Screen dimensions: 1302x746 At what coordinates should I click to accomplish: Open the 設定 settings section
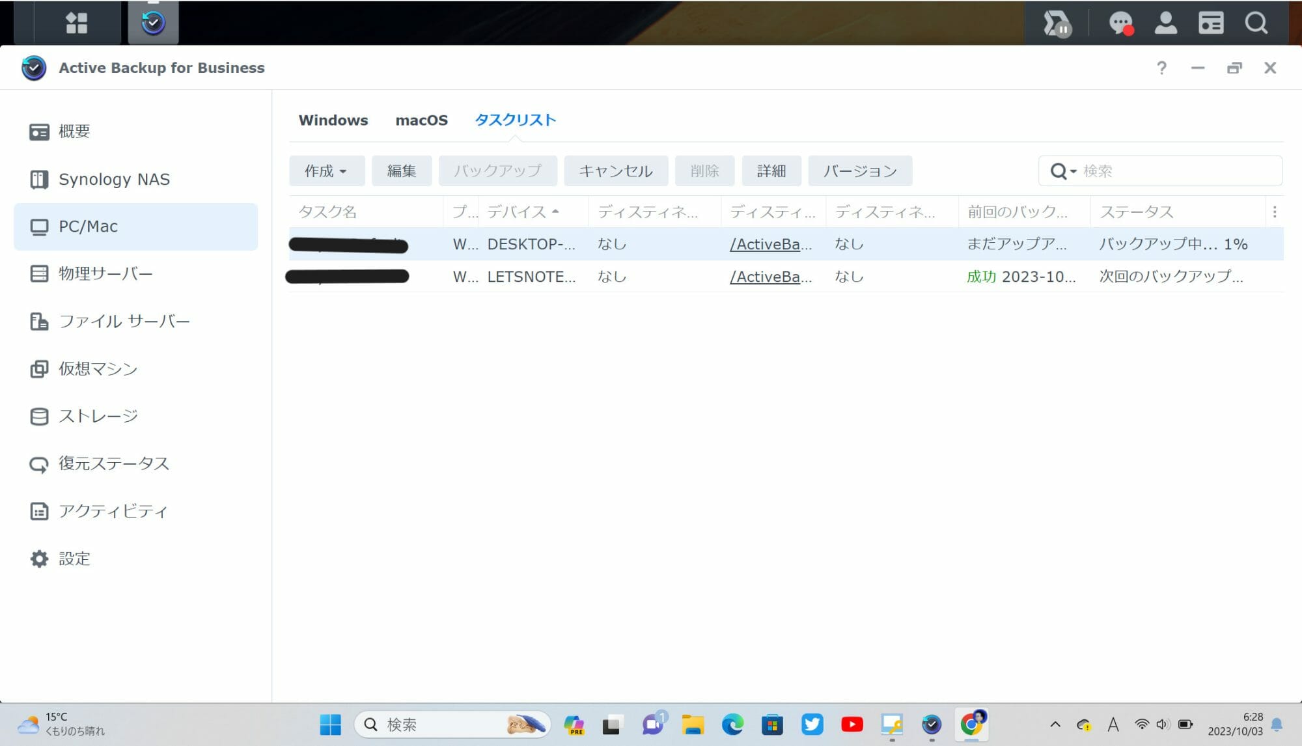135,559
